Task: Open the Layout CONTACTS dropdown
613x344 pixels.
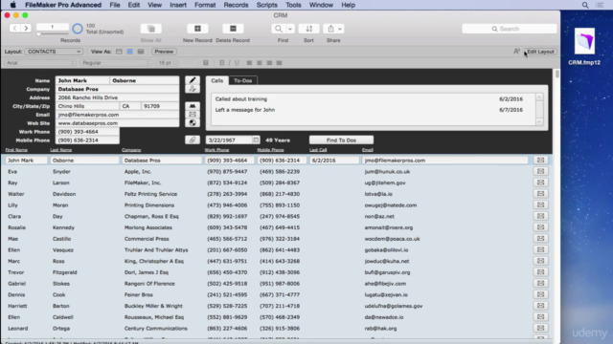Action: [54, 52]
